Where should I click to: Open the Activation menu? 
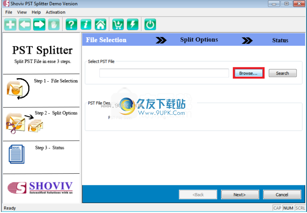pyautogui.click(x=56, y=12)
